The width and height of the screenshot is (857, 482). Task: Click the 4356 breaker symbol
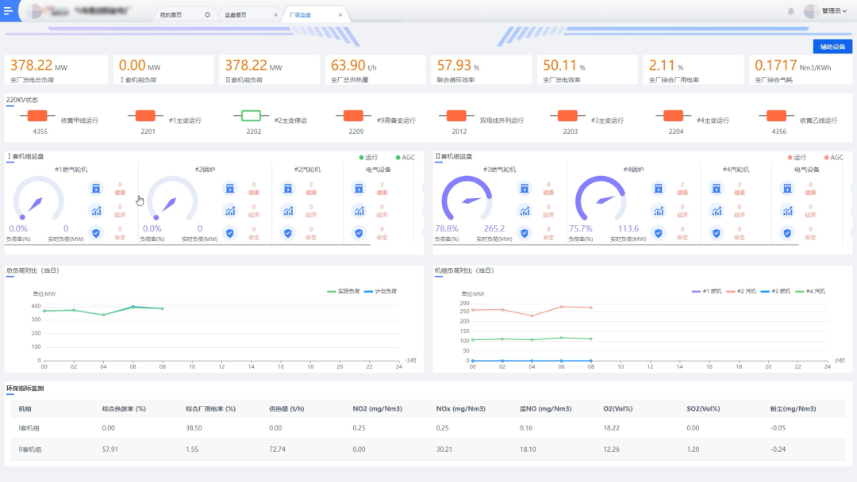(776, 116)
